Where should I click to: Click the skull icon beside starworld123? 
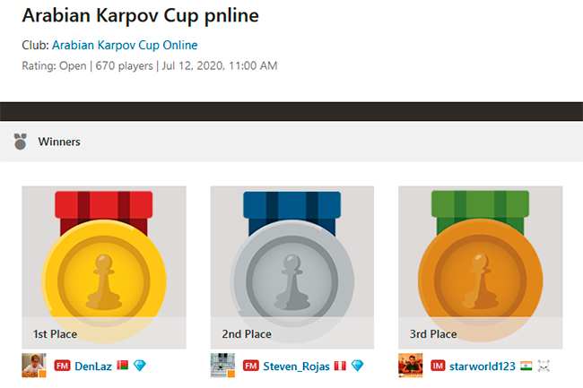tap(543, 366)
